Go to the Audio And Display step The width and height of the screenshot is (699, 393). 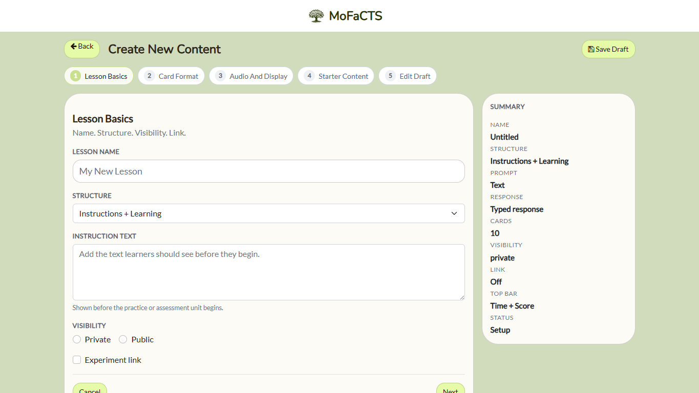(x=251, y=76)
